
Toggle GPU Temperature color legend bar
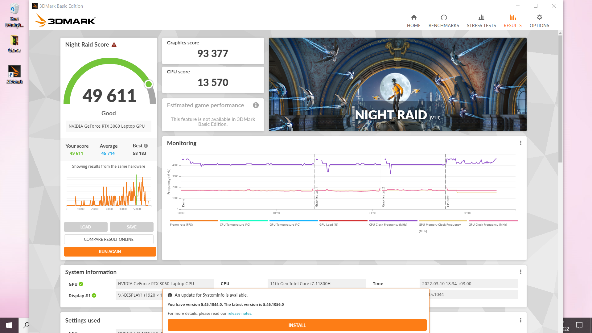[x=293, y=221]
